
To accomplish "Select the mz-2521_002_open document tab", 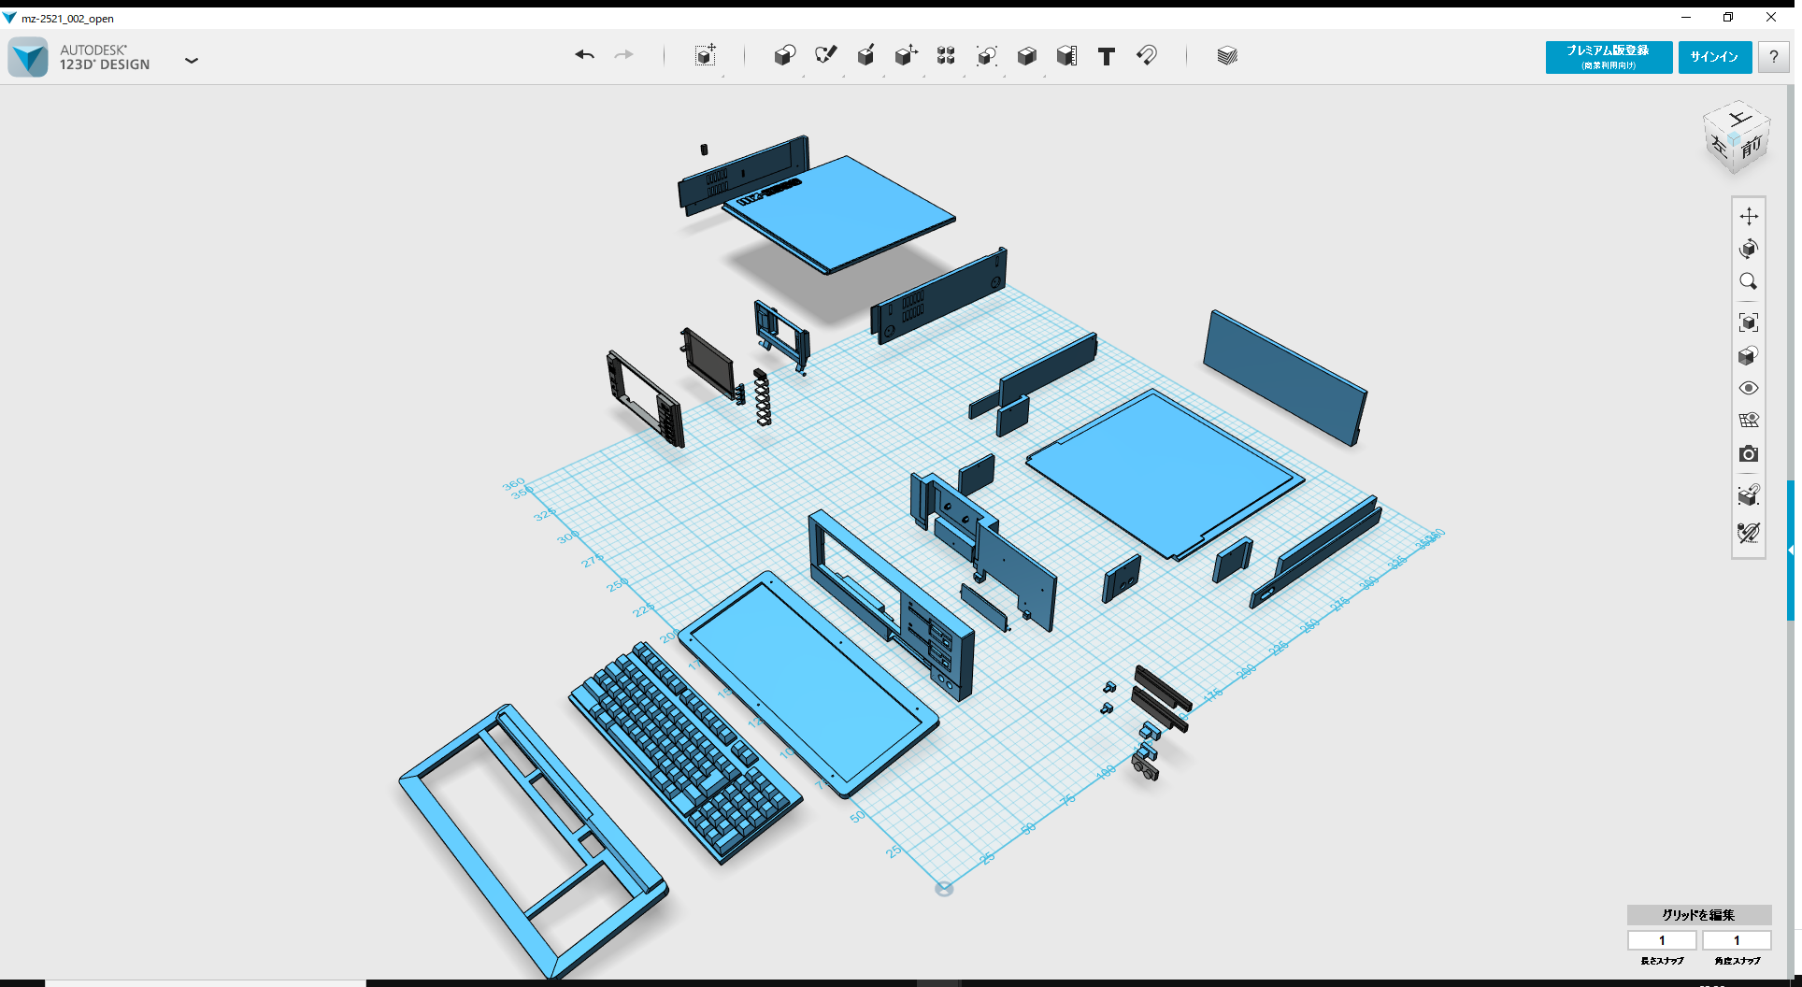I will (x=65, y=18).
